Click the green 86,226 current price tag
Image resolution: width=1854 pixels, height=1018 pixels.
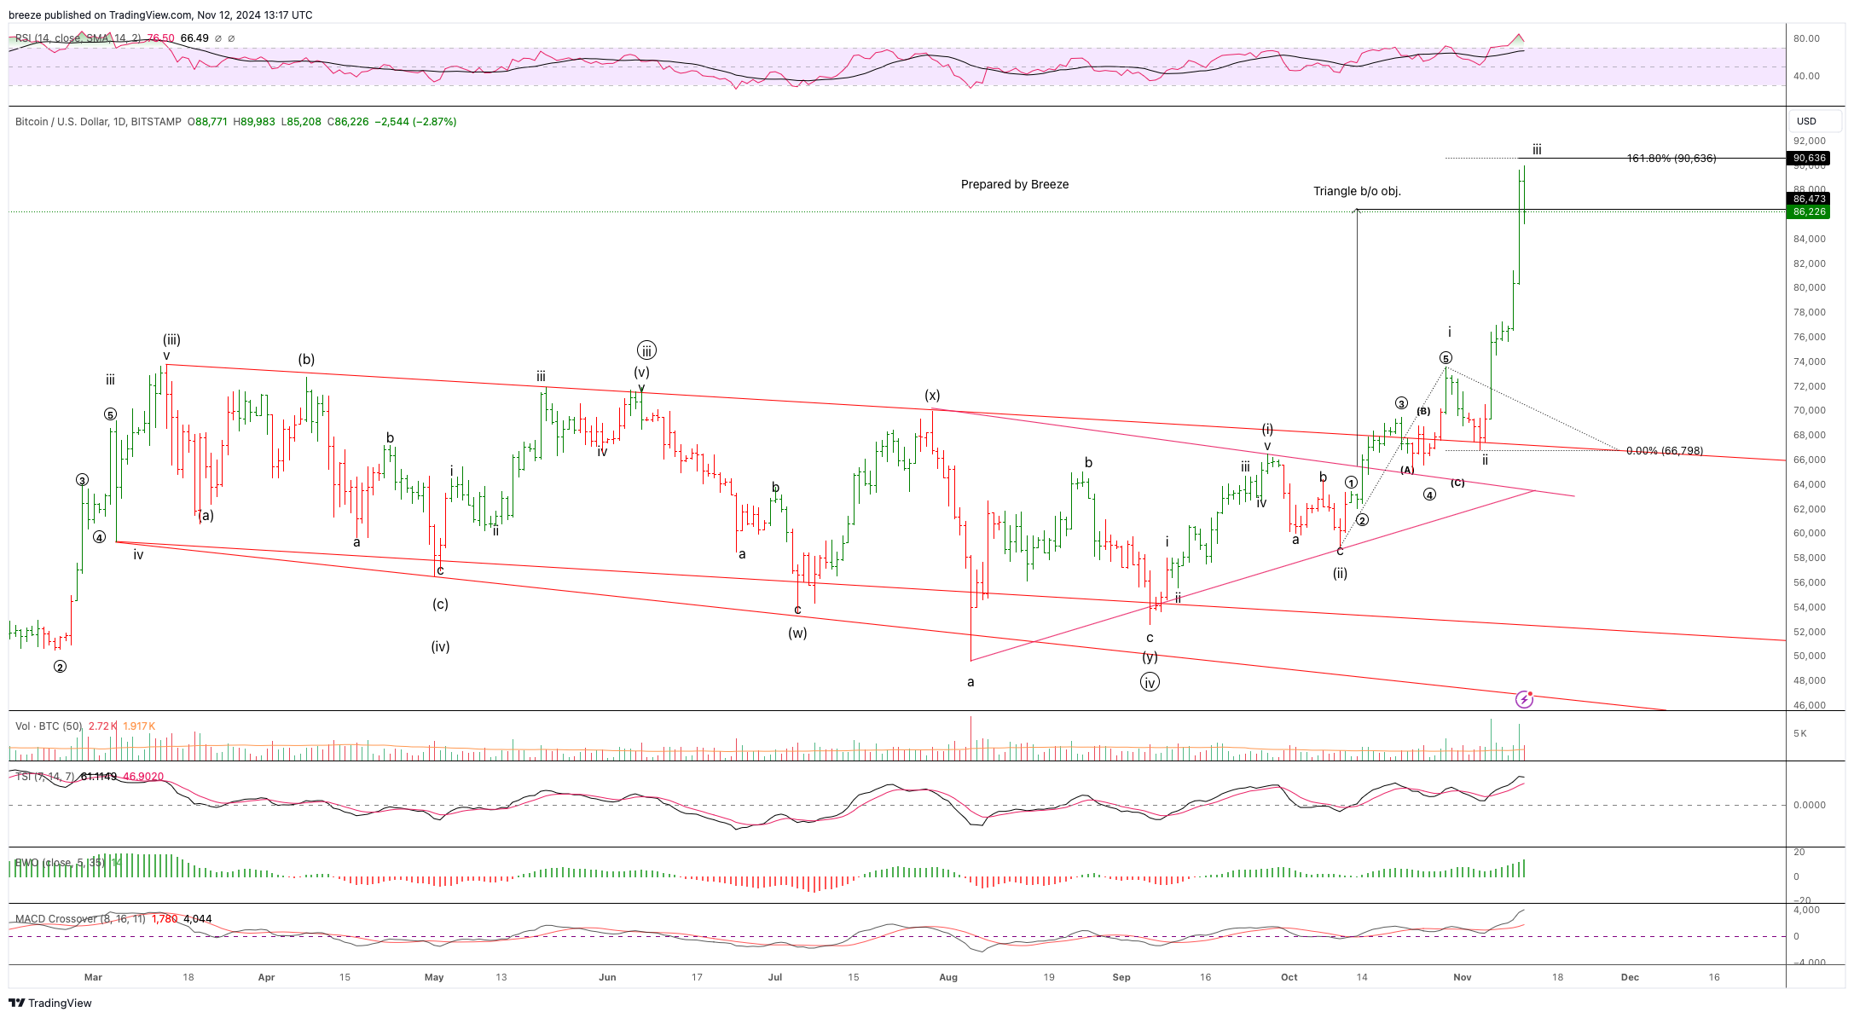click(x=1809, y=211)
